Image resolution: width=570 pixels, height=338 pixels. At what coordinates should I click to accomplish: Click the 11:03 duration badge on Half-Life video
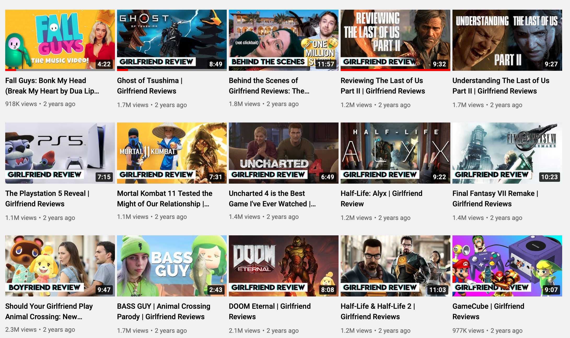437,290
